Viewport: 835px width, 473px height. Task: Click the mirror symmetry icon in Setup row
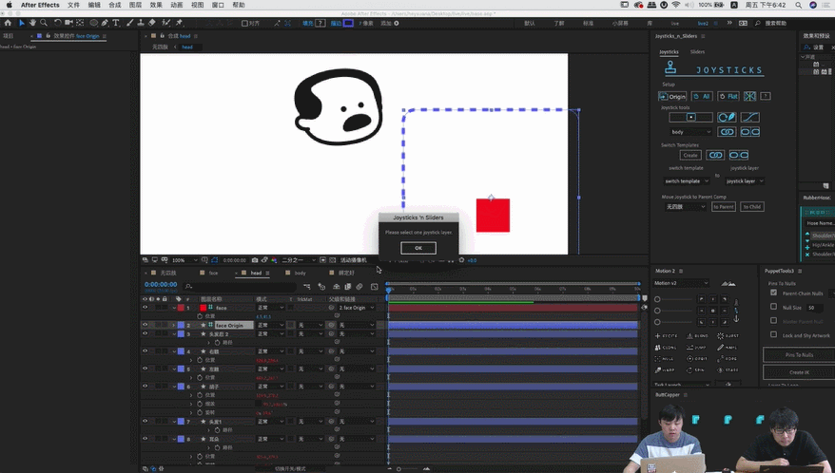coord(749,96)
